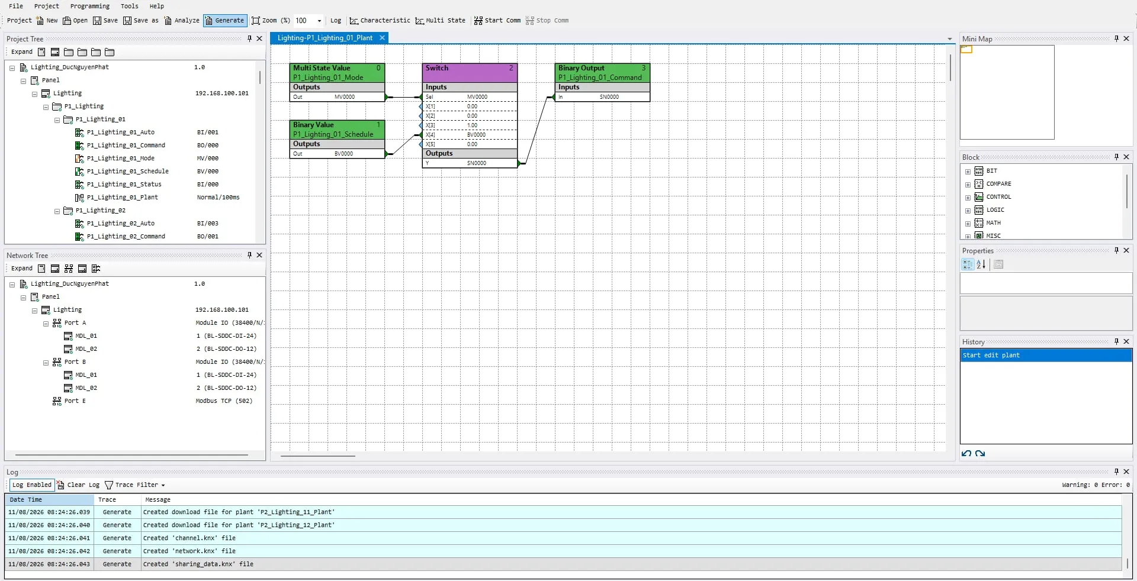Open the Programming menu
Viewport: 1137px width, 581px height.
click(90, 6)
